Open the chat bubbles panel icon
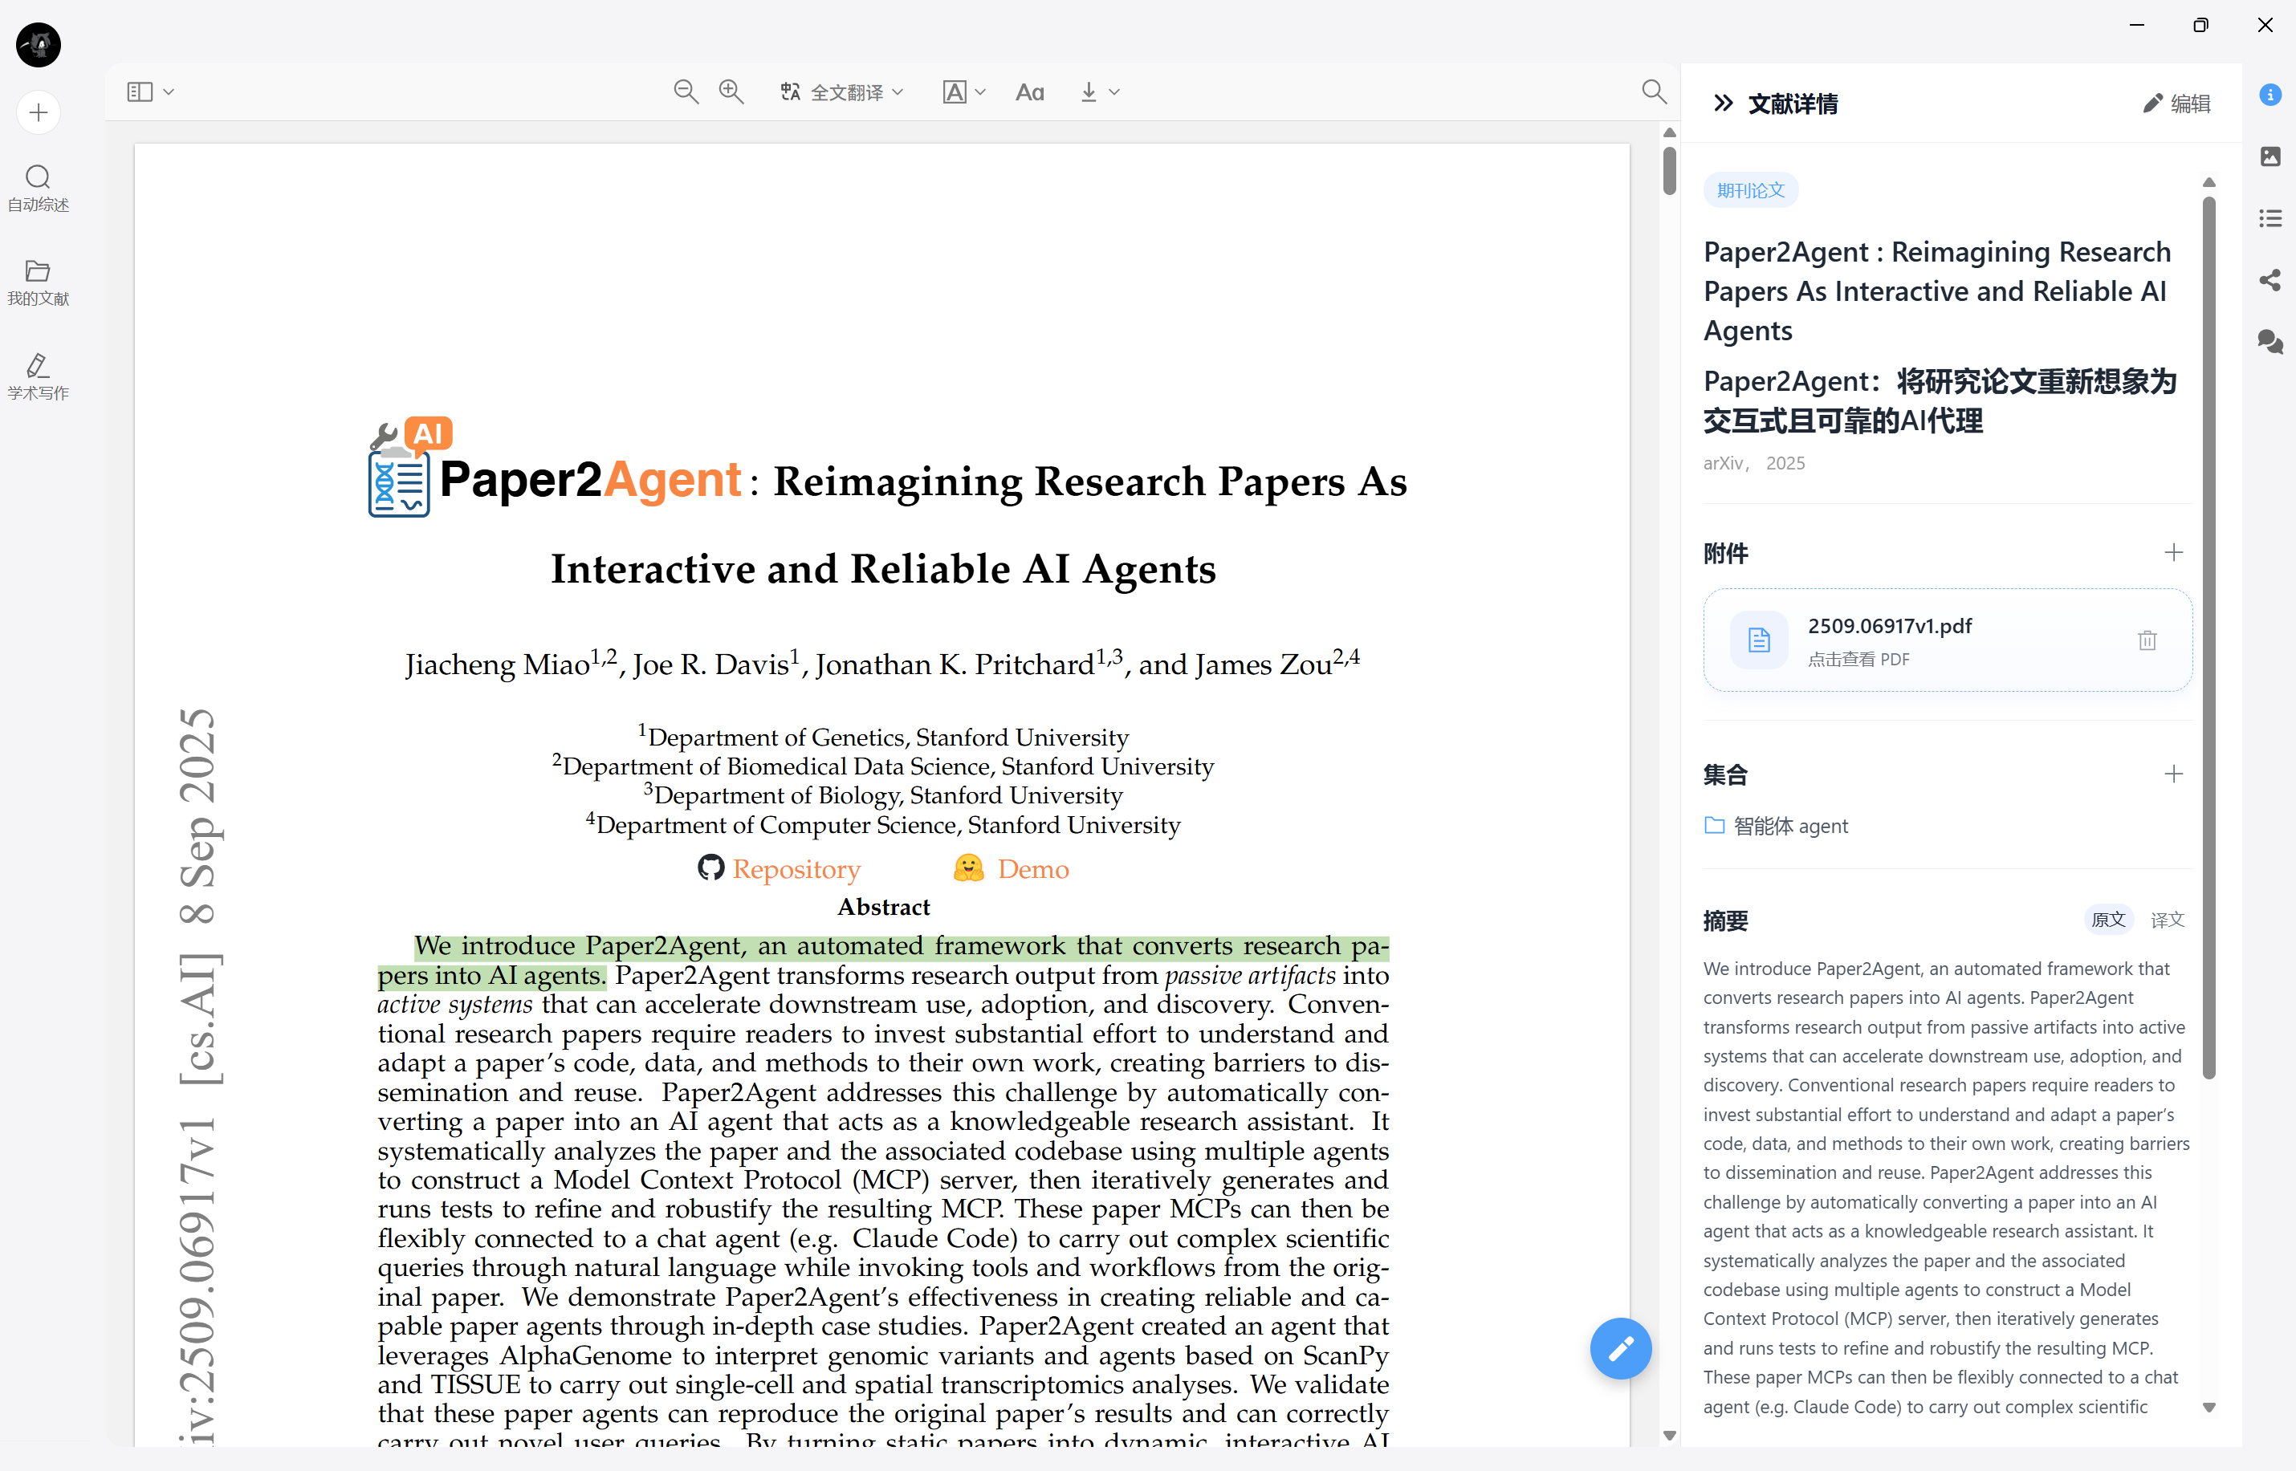This screenshot has height=1471, width=2296. [x=2270, y=342]
